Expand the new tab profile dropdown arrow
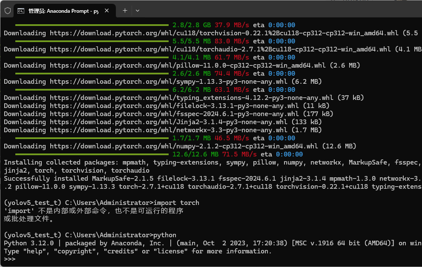Image resolution: width=422 pixels, height=267 pixels. 138,11
